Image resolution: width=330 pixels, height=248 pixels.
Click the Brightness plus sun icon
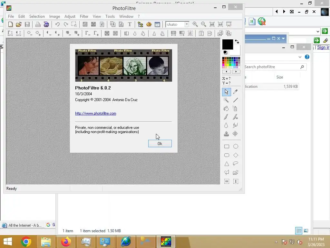[x=38, y=33]
